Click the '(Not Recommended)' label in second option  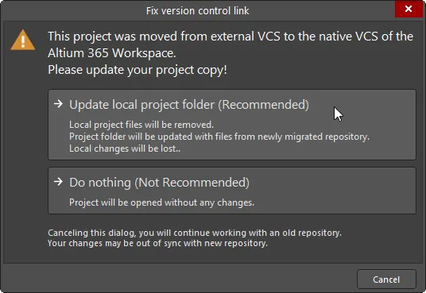[192, 183]
